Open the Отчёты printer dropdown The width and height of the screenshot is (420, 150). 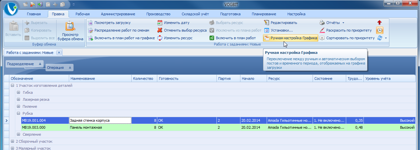pyautogui.click(x=332, y=23)
